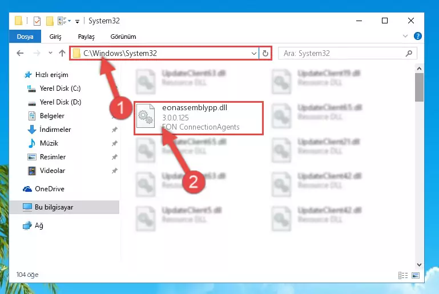This screenshot has width=439, height=294.
Task: Click the address bar path C:\Windows\System32
Action: [120, 53]
